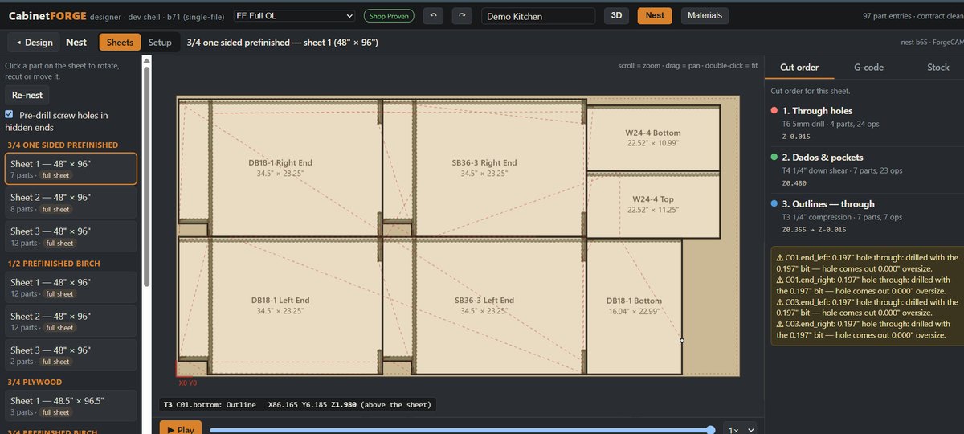Image resolution: width=964 pixels, height=434 pixels.
Task: Click the W24-4 Bottom part
Action: coord(653,137)
